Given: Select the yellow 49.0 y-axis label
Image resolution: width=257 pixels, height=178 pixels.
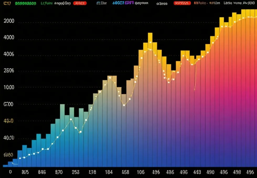Looking at the screenshot, I should (x=8, y=121).
